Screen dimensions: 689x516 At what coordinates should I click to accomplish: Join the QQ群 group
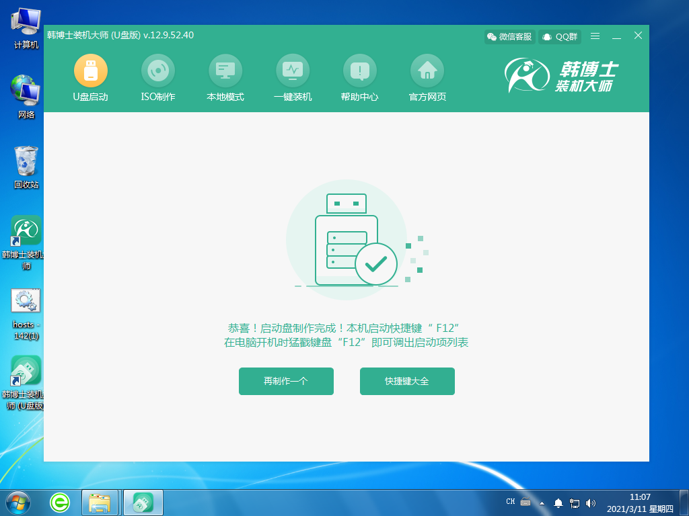coord(559,36)
